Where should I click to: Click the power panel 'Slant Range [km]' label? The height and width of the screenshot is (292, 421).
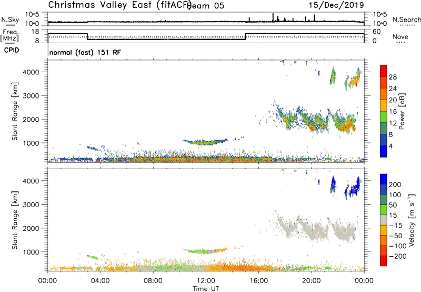coord(15,111)
